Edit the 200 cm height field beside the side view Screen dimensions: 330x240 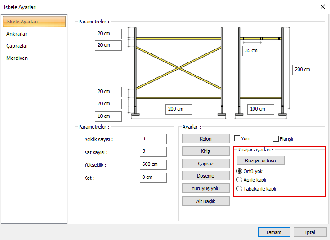[306, 70]
